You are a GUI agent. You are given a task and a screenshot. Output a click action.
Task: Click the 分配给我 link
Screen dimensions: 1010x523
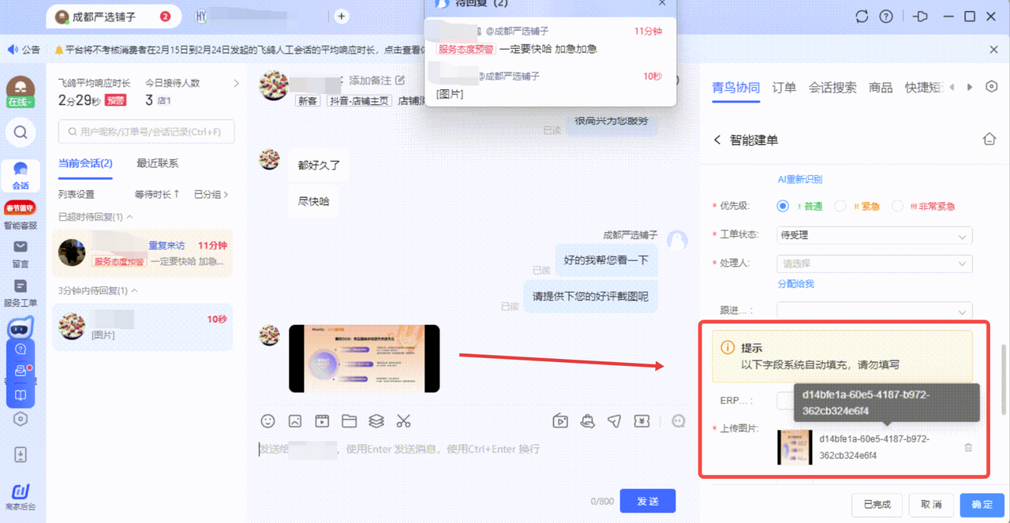click(795, 284)
